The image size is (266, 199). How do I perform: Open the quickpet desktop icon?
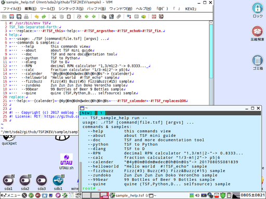coord(9,140)
